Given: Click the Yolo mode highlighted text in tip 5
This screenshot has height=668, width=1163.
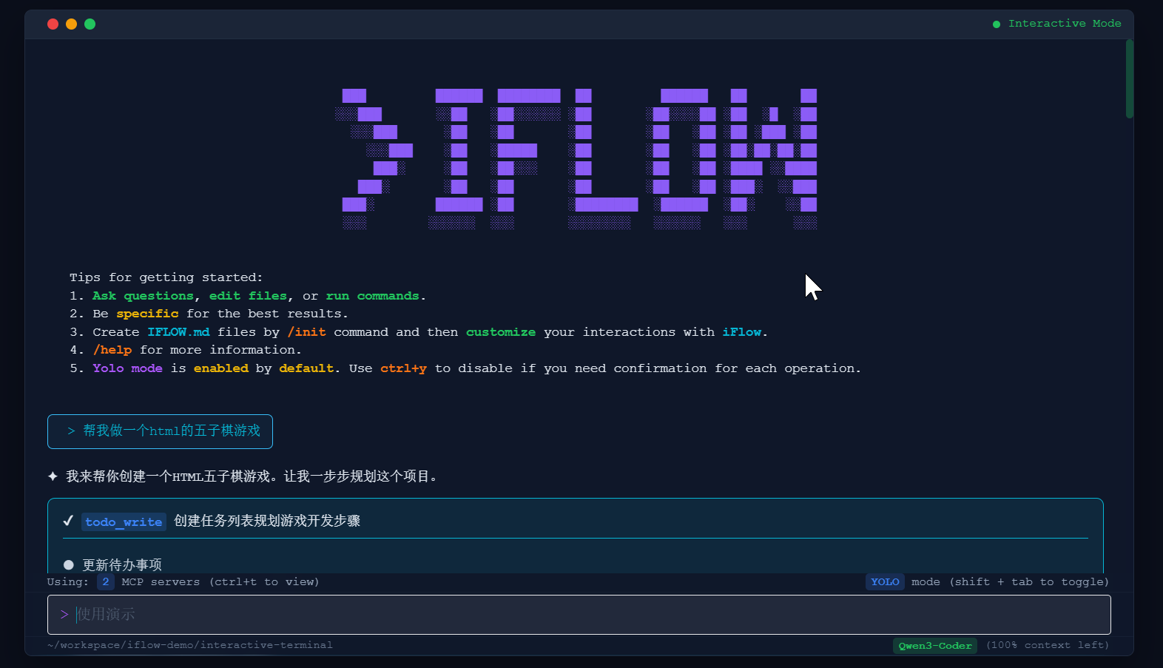Looking at the screenshot, I should (127, 368).
